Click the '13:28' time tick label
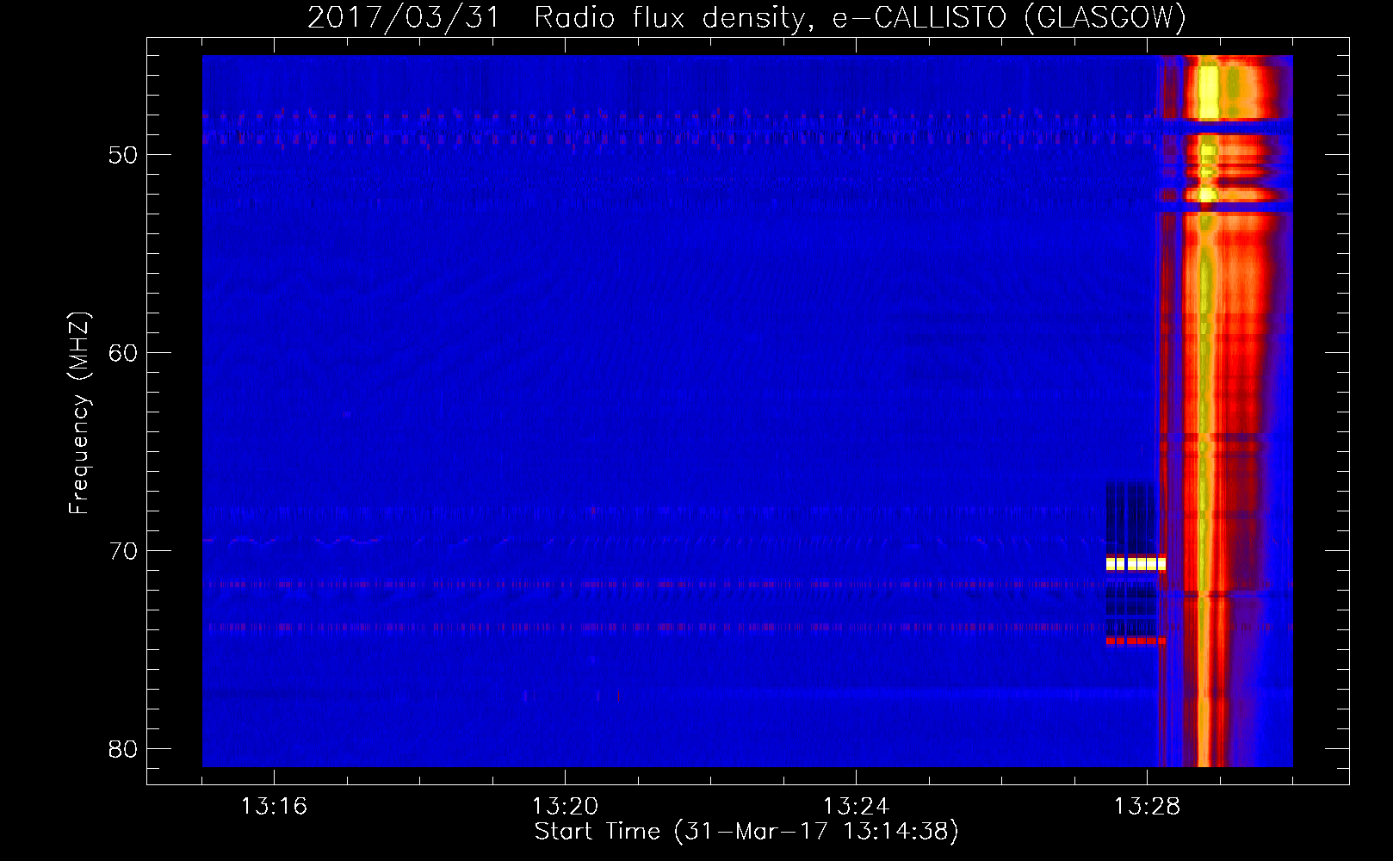The width and height of the screenshot is (1393, 861). [x=1147, y=807]
